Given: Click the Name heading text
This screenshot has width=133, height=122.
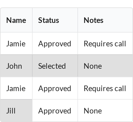Looking at the screenshot, I should tap(16, 20).
